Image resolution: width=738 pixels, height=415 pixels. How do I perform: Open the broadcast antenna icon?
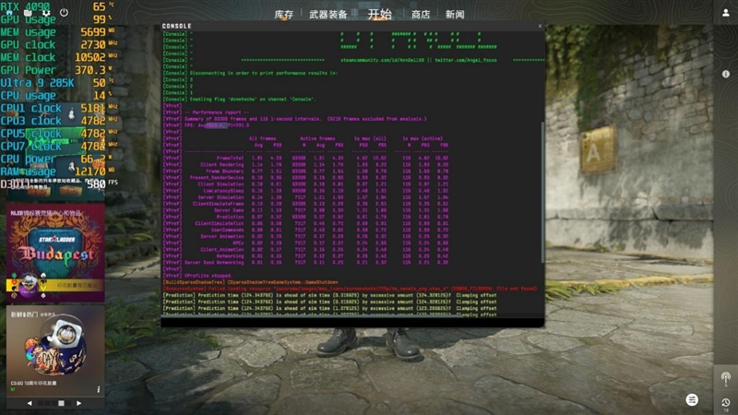(726, 378)
